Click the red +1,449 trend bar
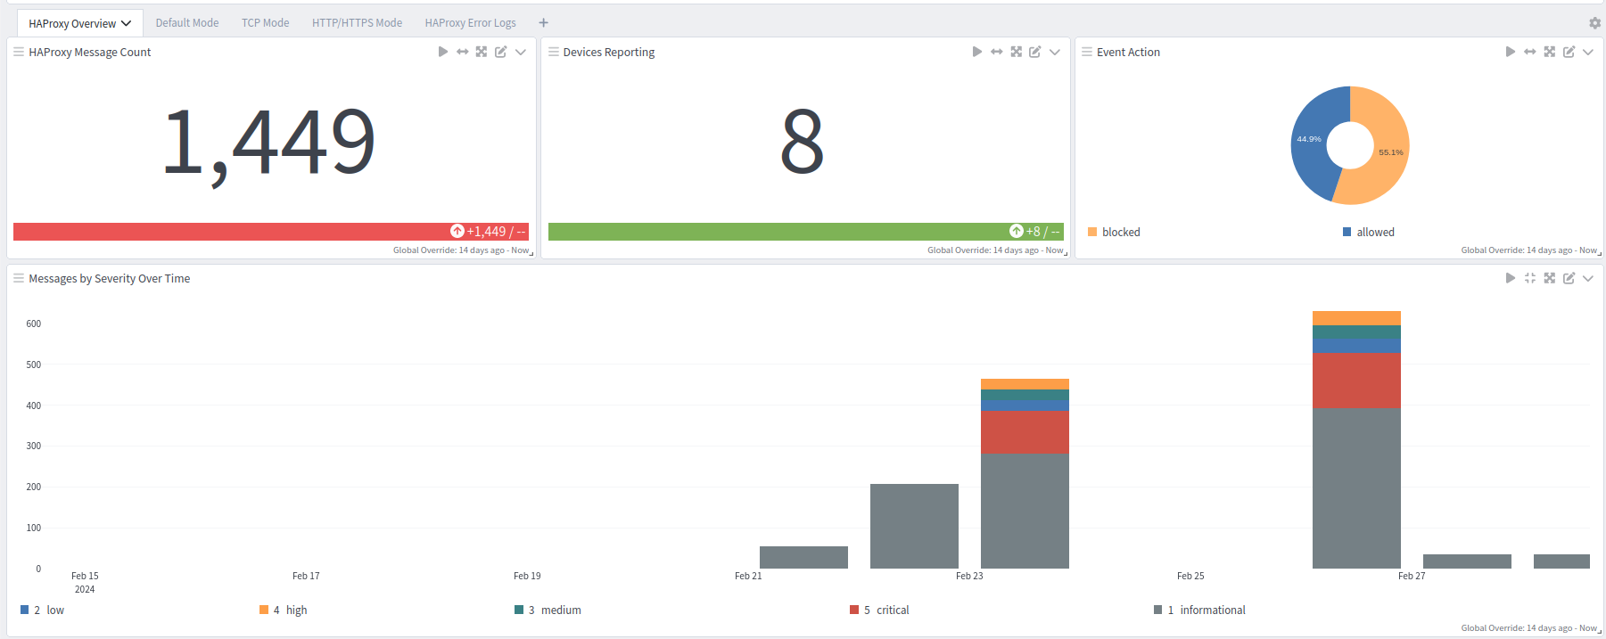This screenshot has height=639, width=1606. tap(271, 232)
